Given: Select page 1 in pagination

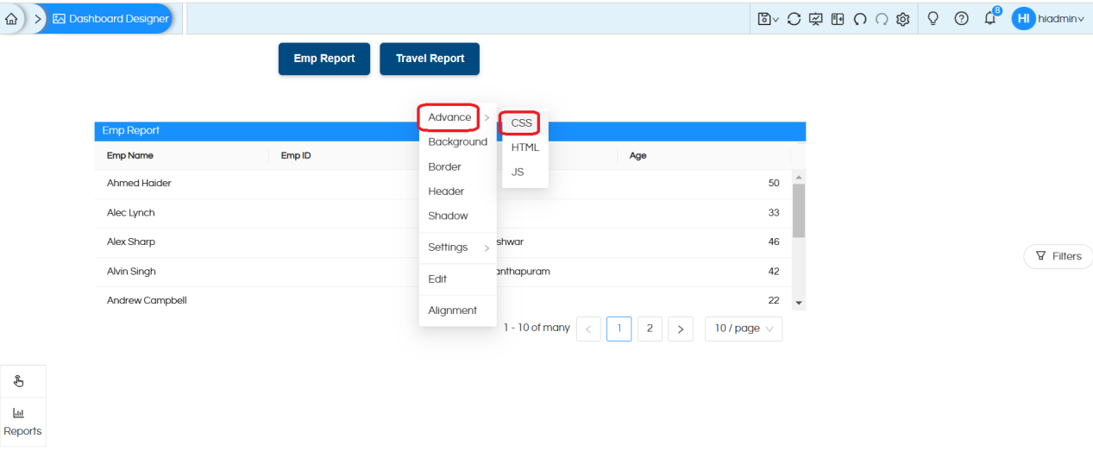Looking at the screenshot, I should 619,329.
